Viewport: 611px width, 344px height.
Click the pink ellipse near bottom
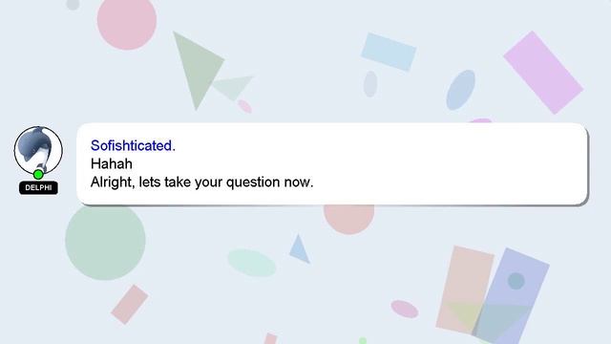(405, 309)
